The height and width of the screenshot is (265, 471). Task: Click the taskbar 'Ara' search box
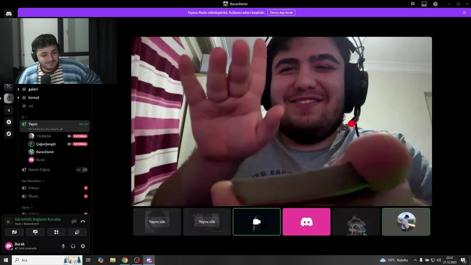(47, 260)
